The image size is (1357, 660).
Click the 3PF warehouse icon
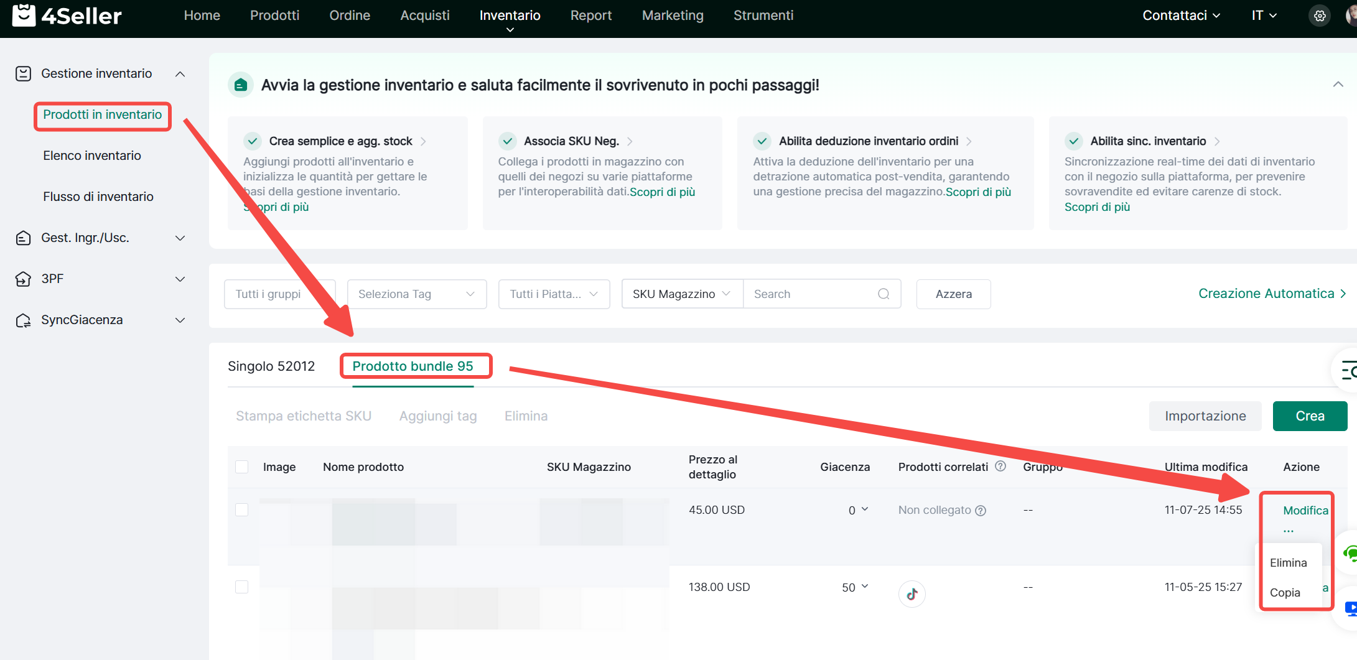(23, 279)
